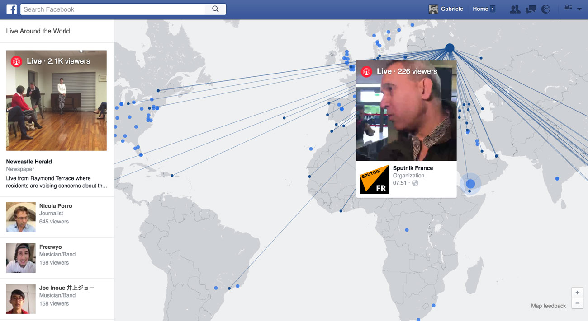Click the search magnifier button
Viewport: 588px width, 321px height.
click(x=215, y=9)
